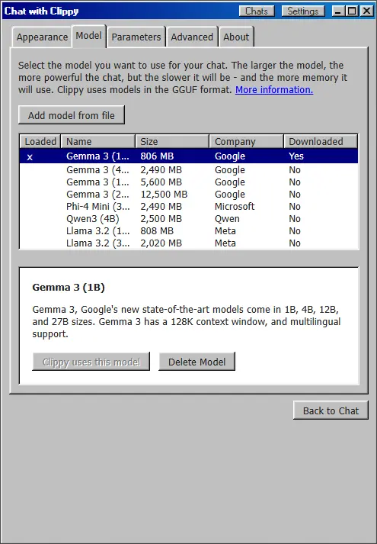Click the Settings button in title bar
Viewport: 377px width, 544px height.
click(303, 11)
